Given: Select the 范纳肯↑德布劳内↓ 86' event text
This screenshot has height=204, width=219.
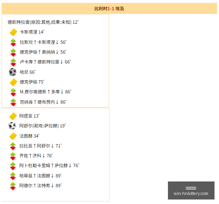Looking at the screenshot, I should 43,102.
